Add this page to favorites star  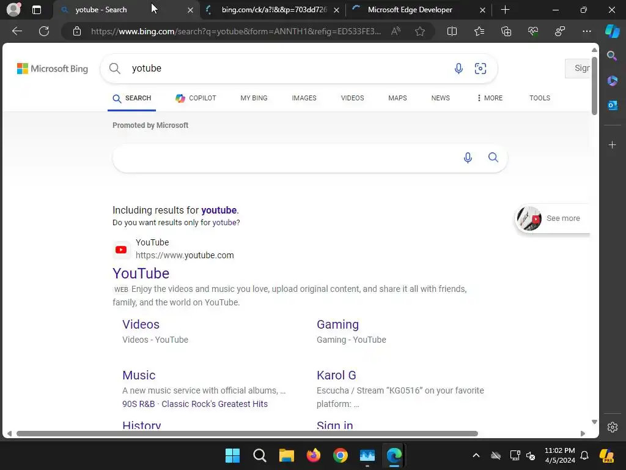(x=419, y=31)
